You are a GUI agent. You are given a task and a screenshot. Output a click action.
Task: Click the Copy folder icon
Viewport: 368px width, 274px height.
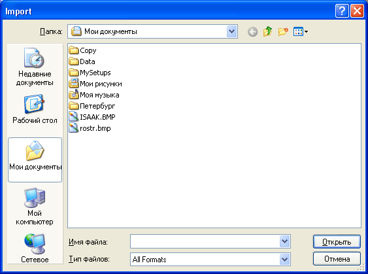74,50
